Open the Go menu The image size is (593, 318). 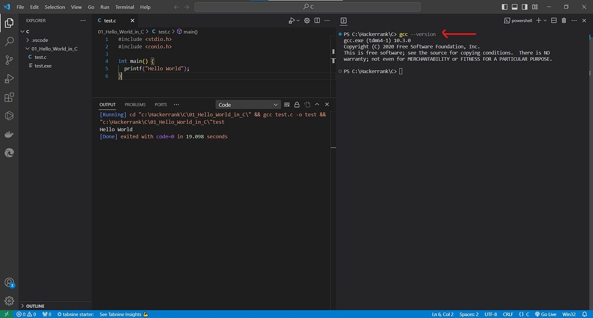pos(91,7)
